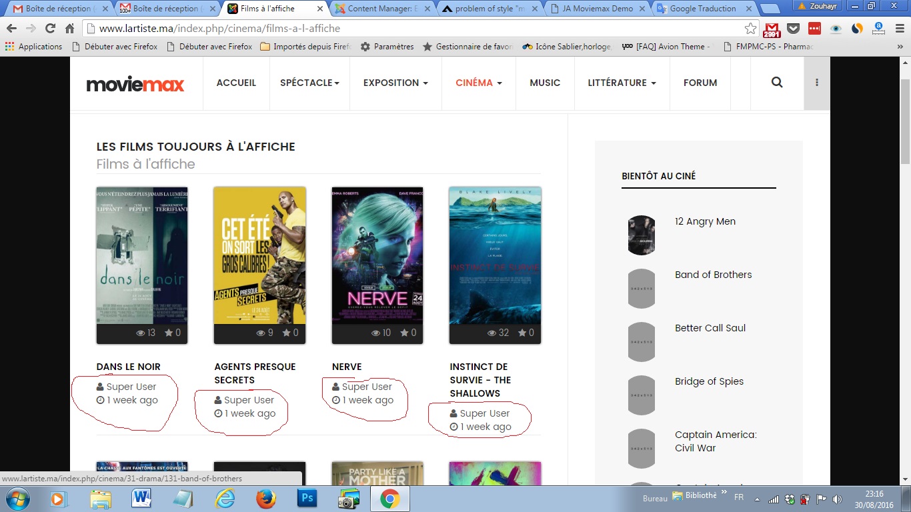
Task: Open 12 Angry Men in sidebar
Action: (705, 221)
